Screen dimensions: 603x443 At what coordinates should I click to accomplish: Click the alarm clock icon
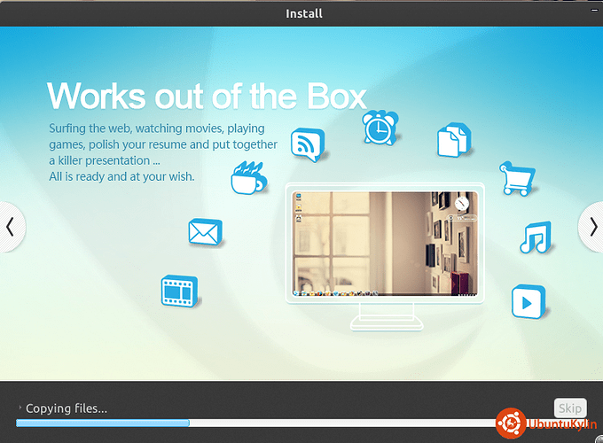tap(379, 129)
